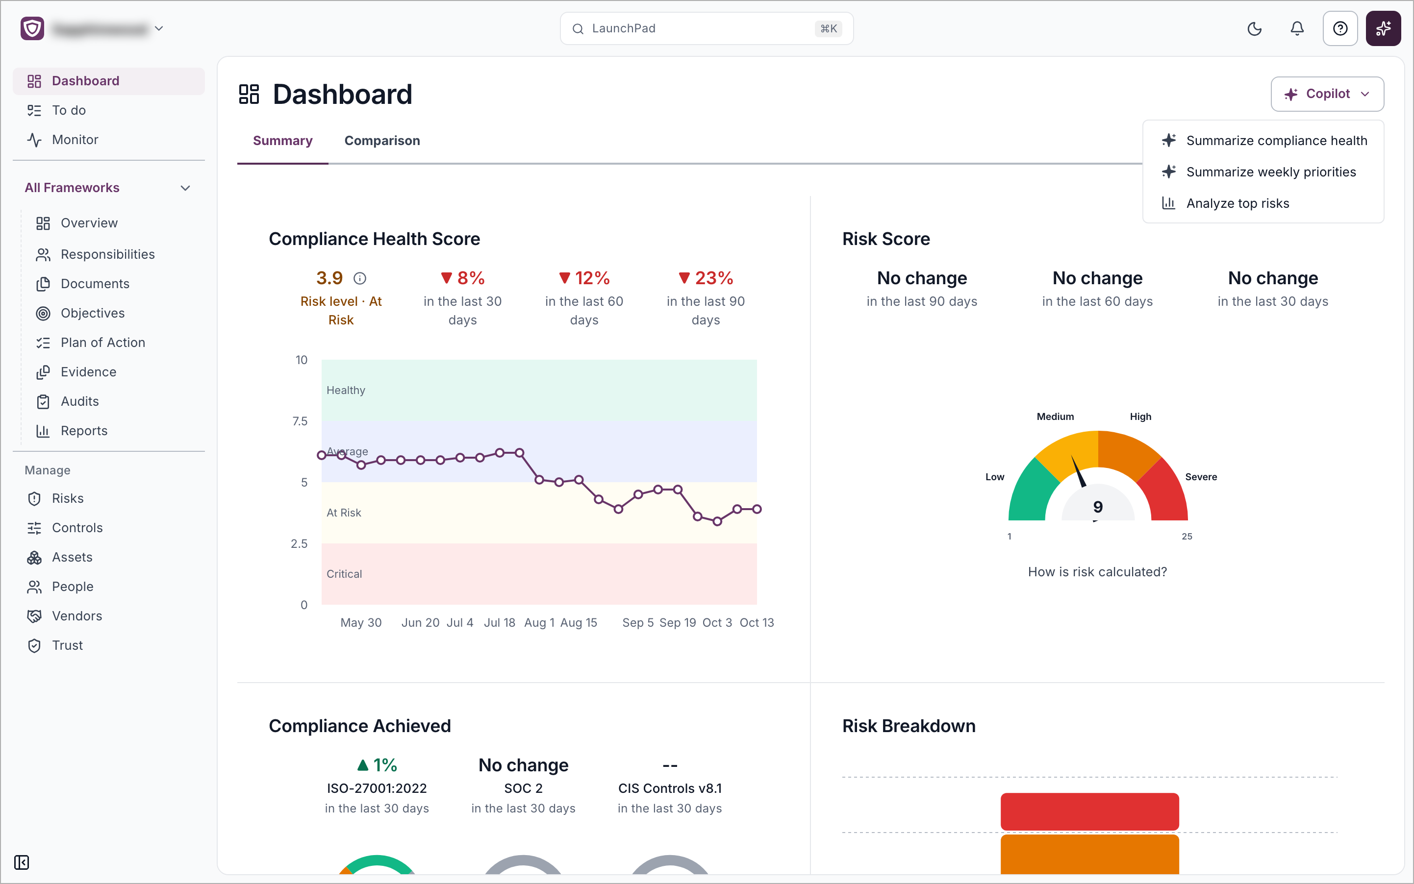Open People management
This screenshot has width=1414, height=884.
pos(109,587)
